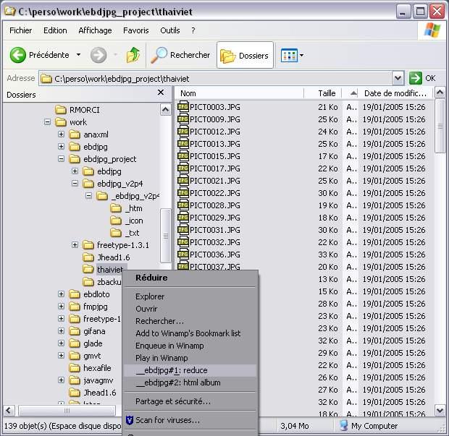Viewport: 449px width, 436px height.
Task: Choose __ebdjpg#2: html album entry
Action: pos(190,382)
